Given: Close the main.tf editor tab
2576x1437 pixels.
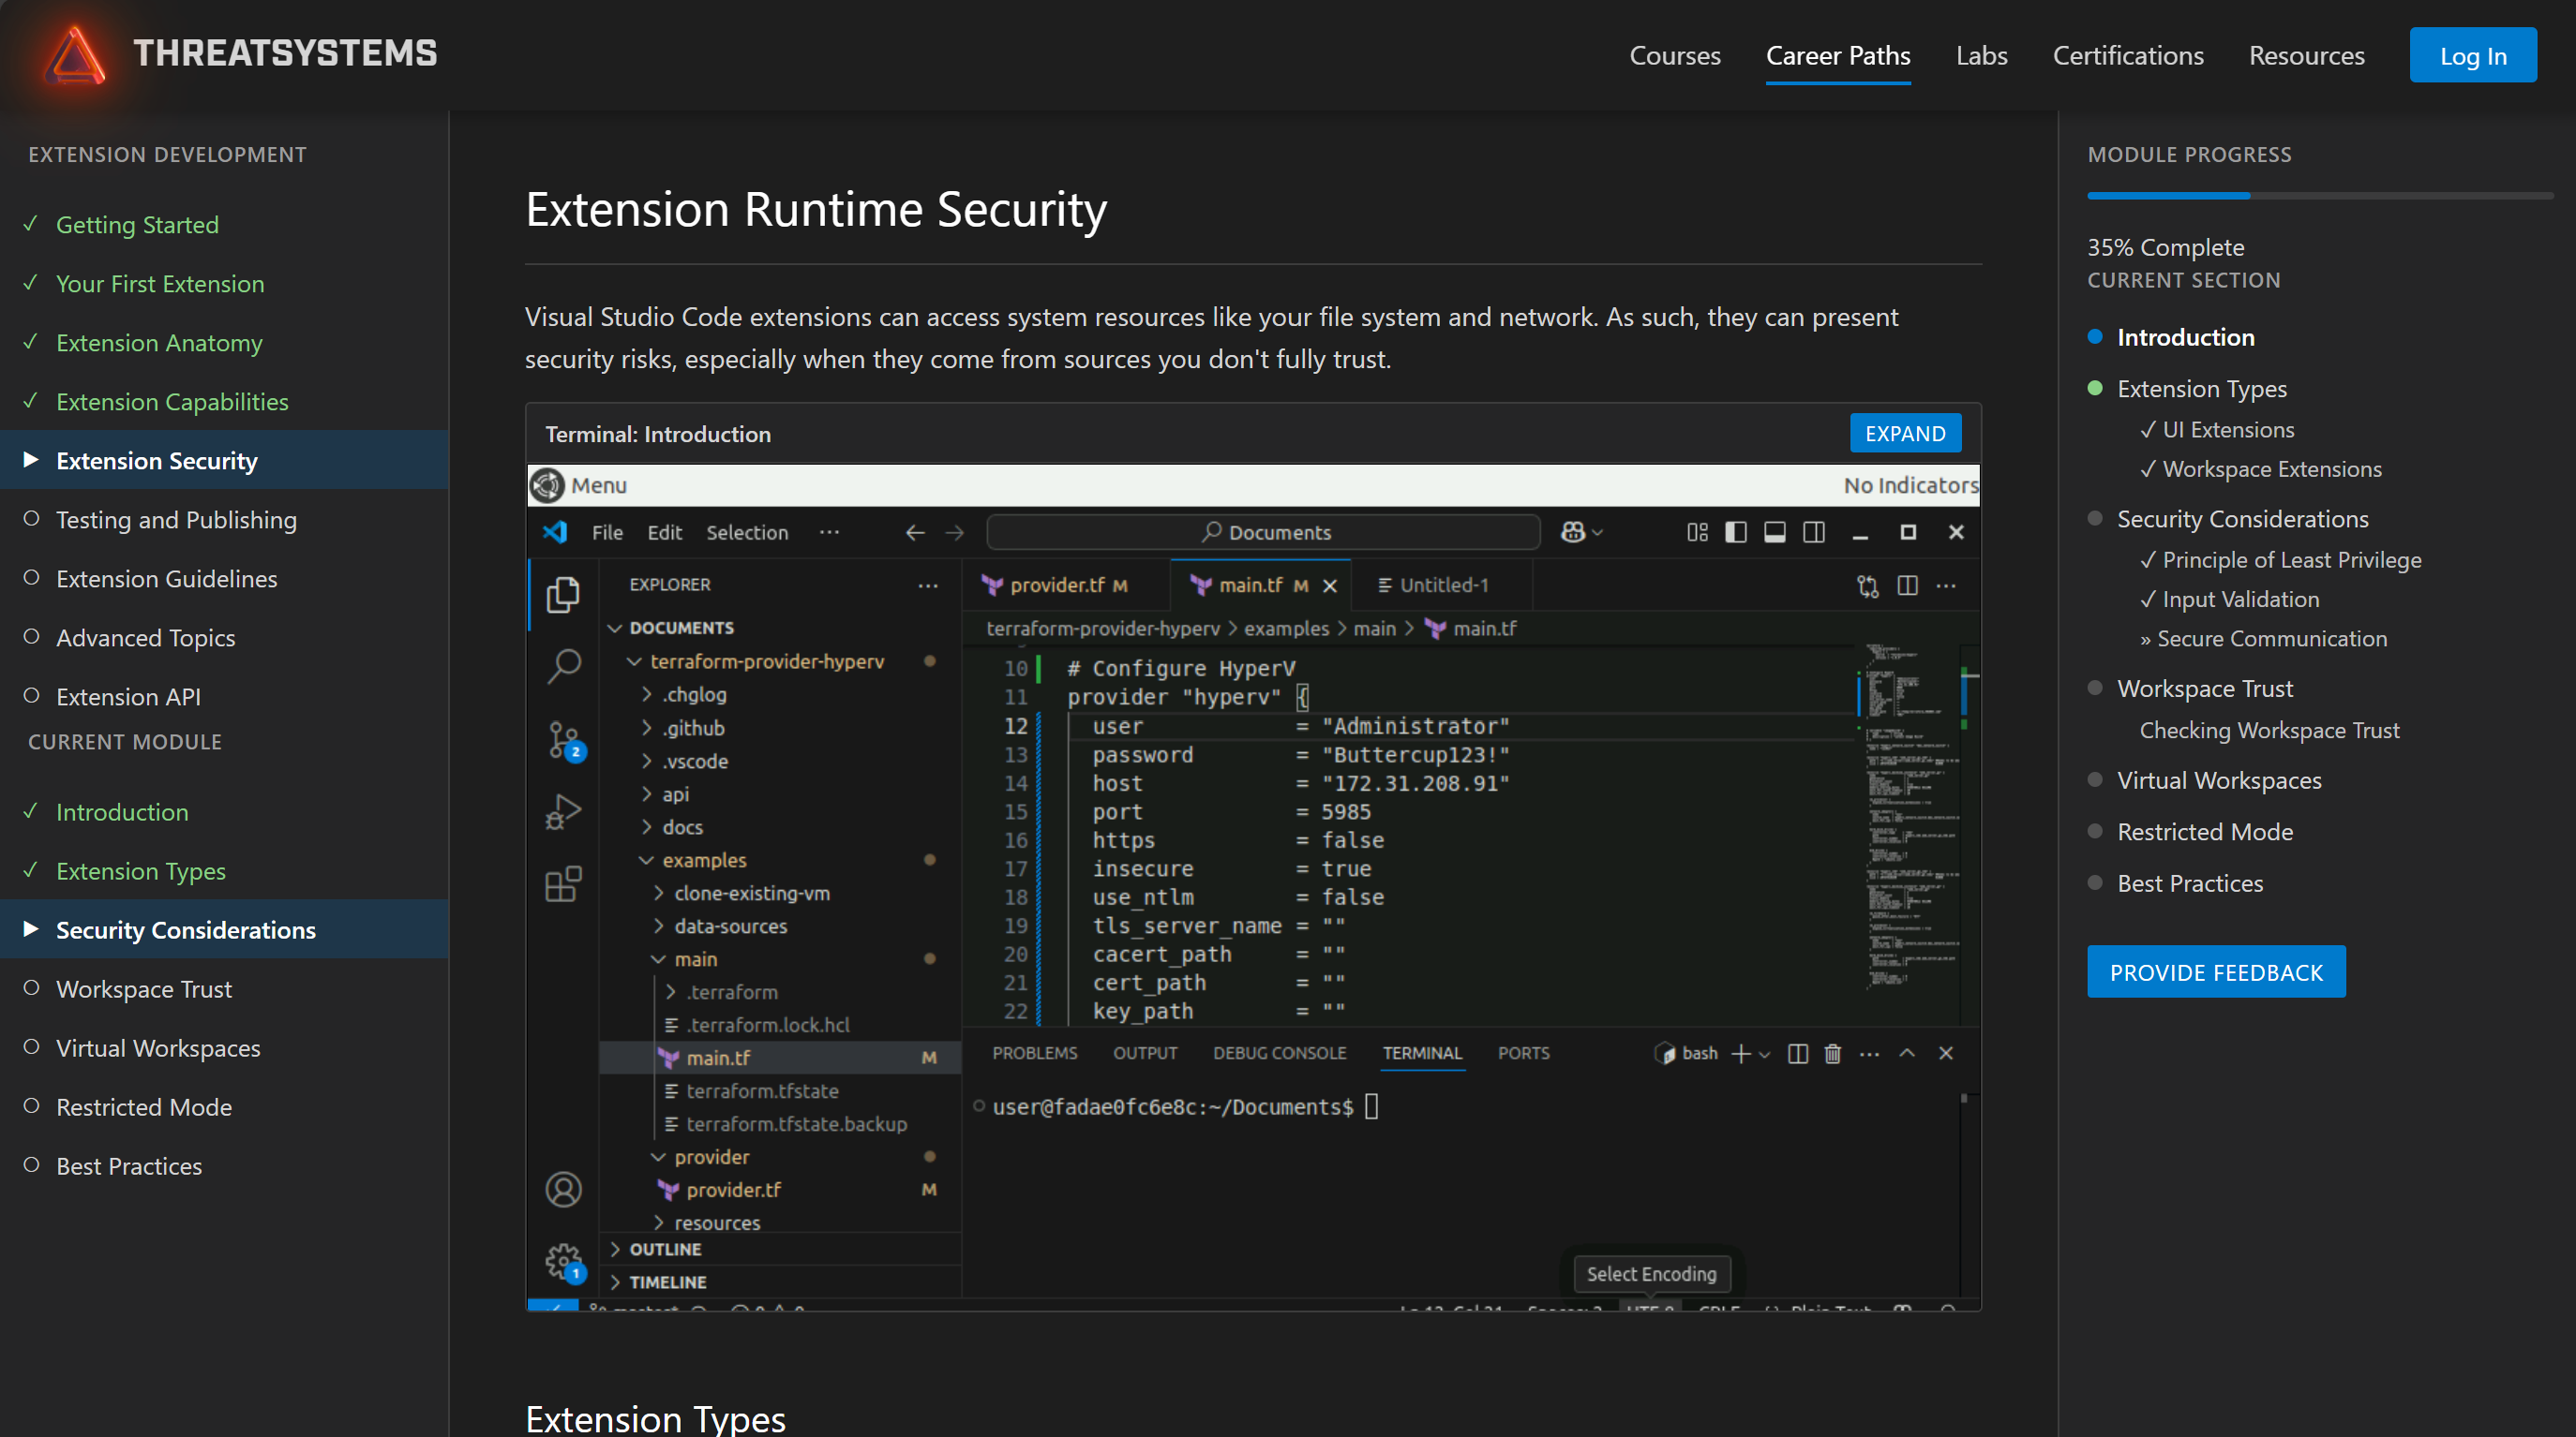Looking at the screenshot, I should coord(1330,586).
